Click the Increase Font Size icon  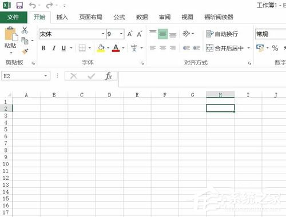click(x=130, y=34)
